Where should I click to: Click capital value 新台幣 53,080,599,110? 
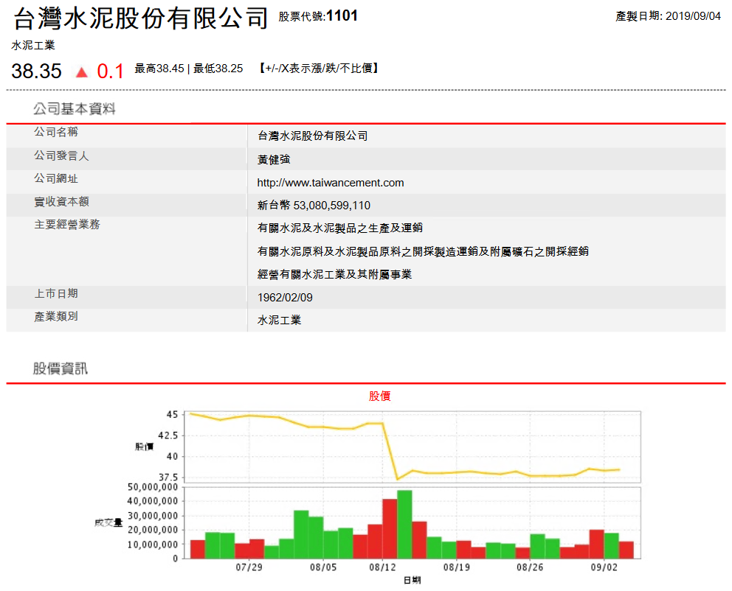pos(314,206)
